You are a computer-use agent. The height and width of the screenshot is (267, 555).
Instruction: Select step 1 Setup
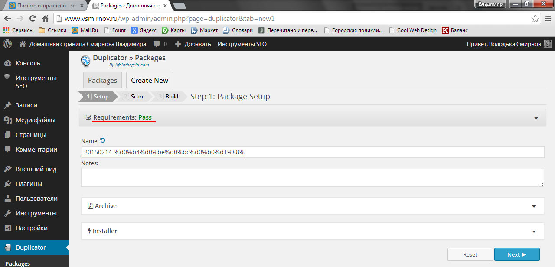97,97
